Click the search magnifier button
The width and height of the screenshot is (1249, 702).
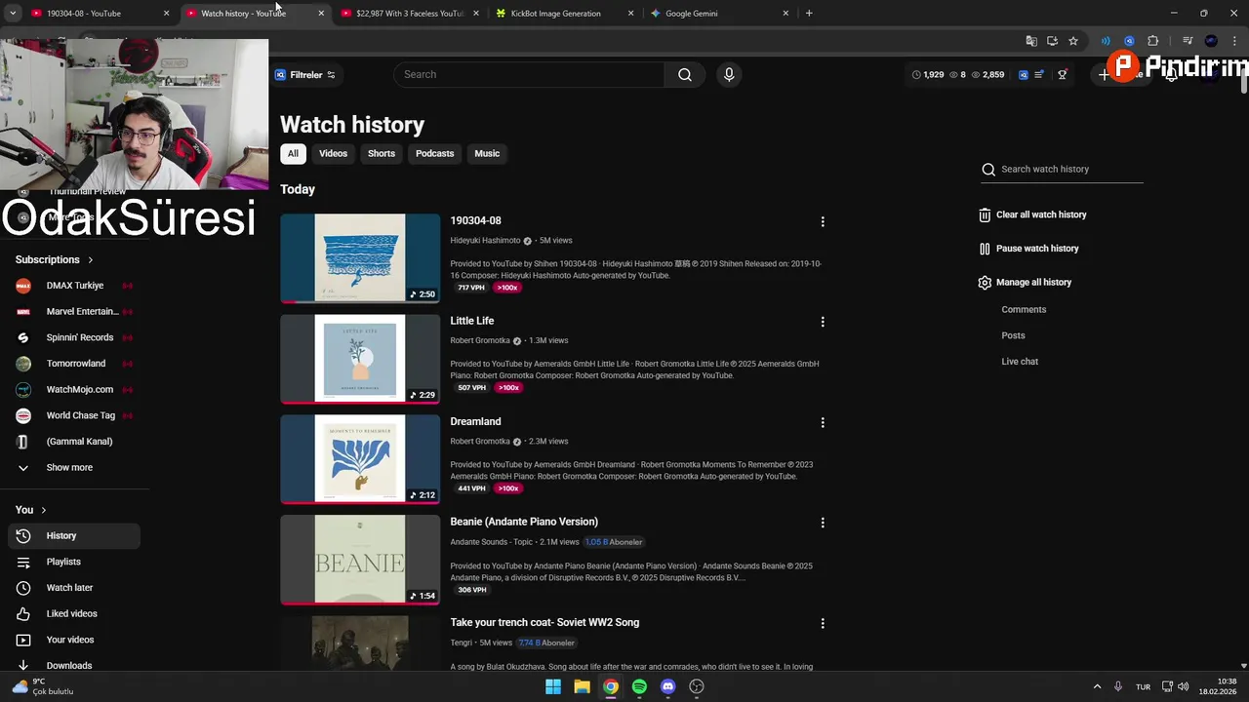[685, 75]
